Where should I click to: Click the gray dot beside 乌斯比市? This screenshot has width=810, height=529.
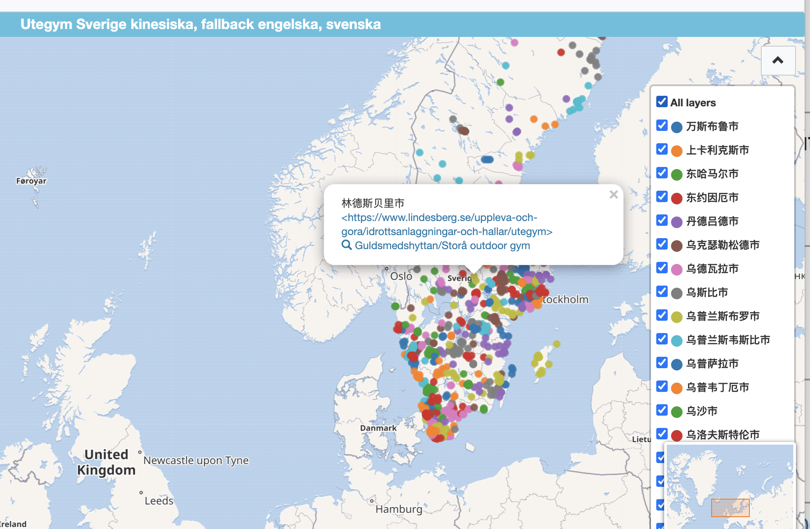tap(676, 293)
